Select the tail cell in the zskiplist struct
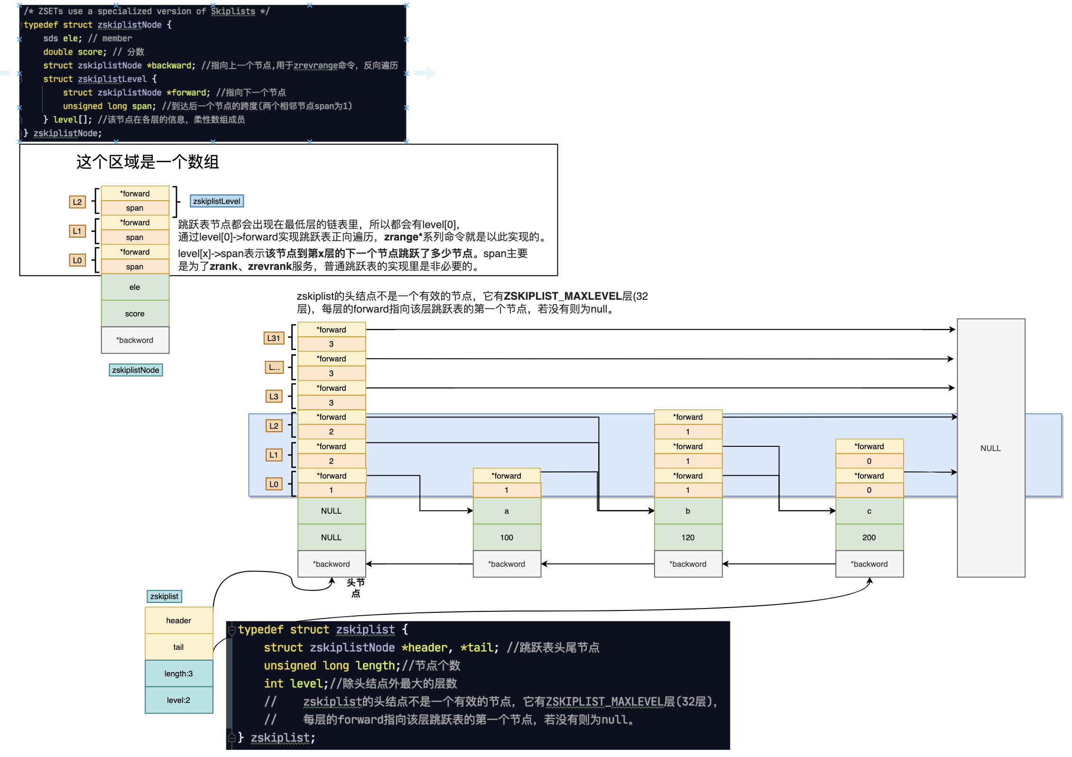The width and height of the screenshot is (1072, 757). coord(179,647)
